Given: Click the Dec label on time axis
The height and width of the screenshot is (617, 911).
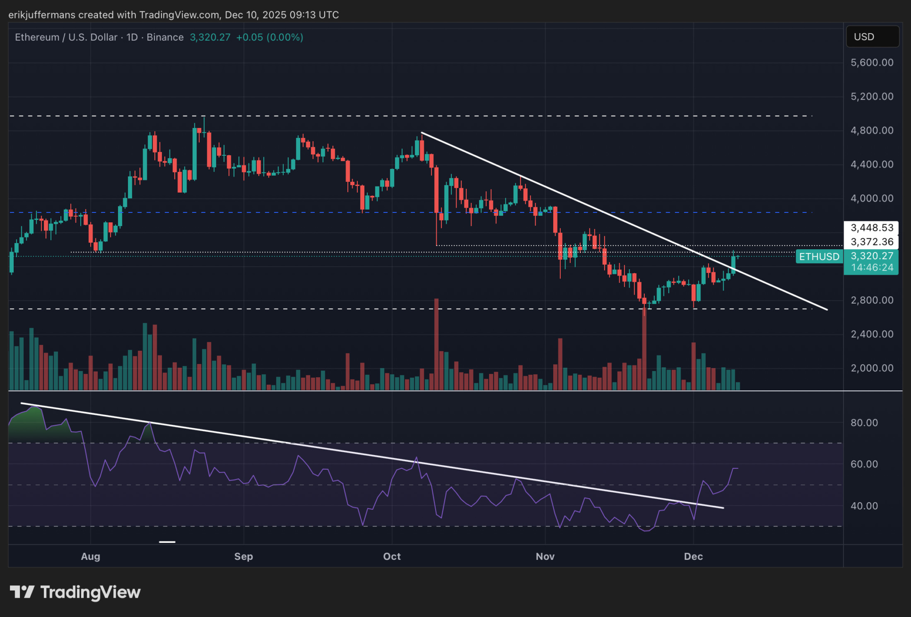Looking at the screenshot, I should (693, 556).
